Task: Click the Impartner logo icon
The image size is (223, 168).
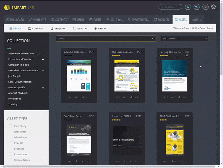Action: point(7,7)
